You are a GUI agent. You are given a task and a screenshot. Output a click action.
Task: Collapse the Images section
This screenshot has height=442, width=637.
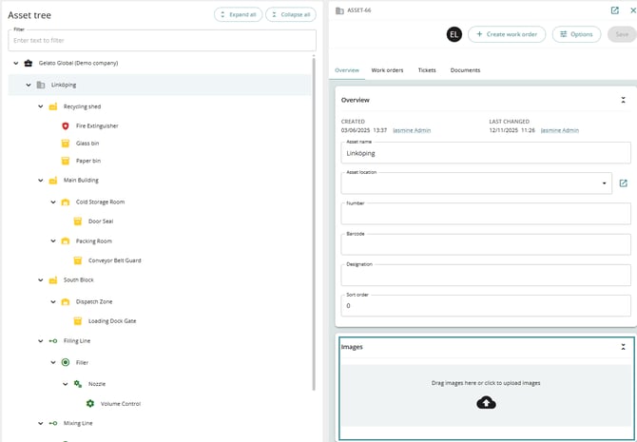point(623,348)
